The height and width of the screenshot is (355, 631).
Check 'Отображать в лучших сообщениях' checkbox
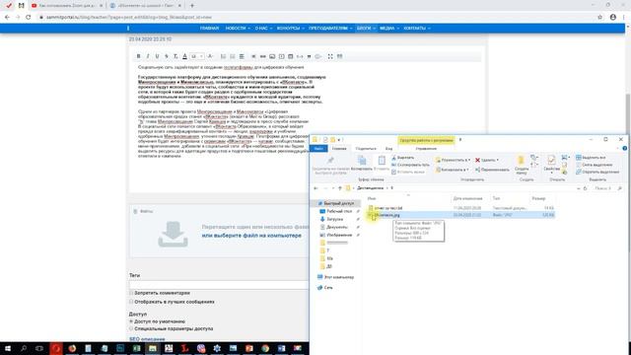pos(131,302)
